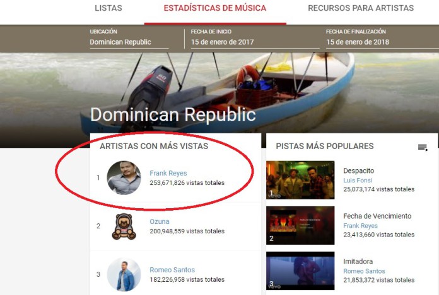This screenshot has height=295, width=439.
Task: Click the Frank Reyes artist name in top artists
Action: [x=168, y=173]
